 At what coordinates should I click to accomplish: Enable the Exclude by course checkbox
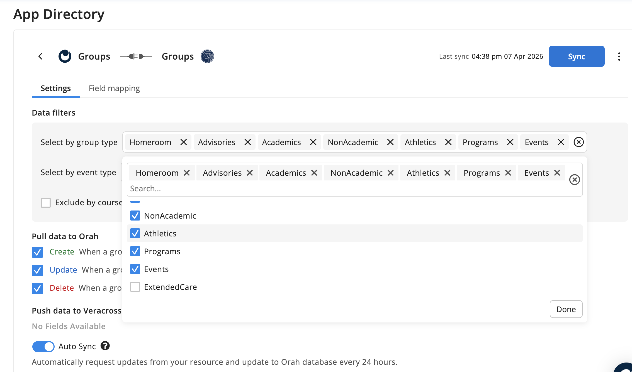click(x=46, y=203)
